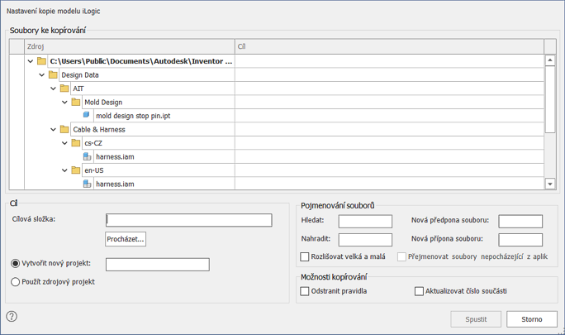Collapse the Design Data tree node
The width and height of the screenshot is (565, 335).
click(42, 74)
